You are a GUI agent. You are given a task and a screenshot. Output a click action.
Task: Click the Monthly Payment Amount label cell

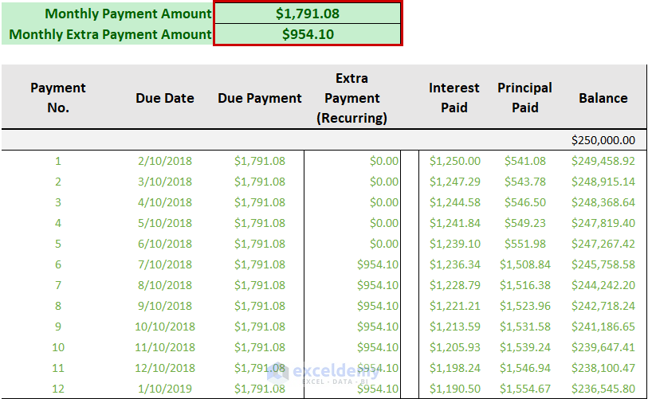128,14
